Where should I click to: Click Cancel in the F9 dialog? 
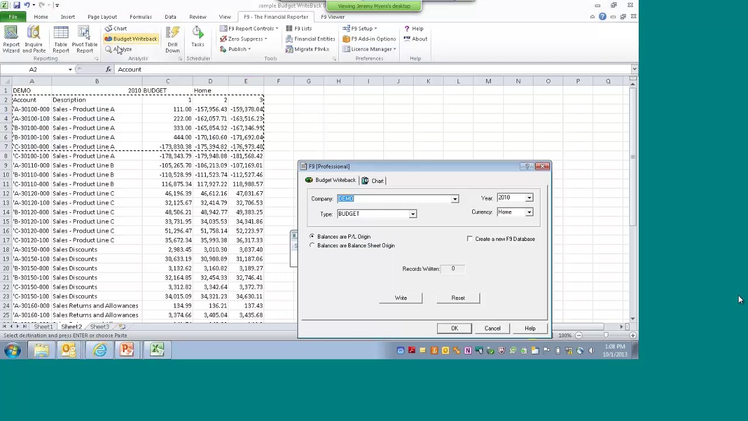pos(493,329)
